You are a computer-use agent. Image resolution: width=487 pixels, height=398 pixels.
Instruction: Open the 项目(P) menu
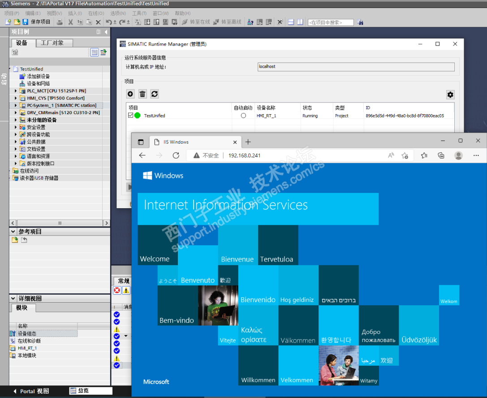pyautogui.click(x=12, y=13)
